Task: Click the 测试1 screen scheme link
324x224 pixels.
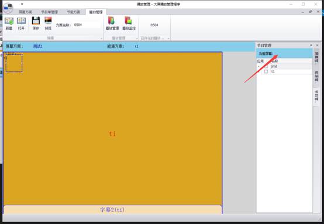Action: (38, 46)
